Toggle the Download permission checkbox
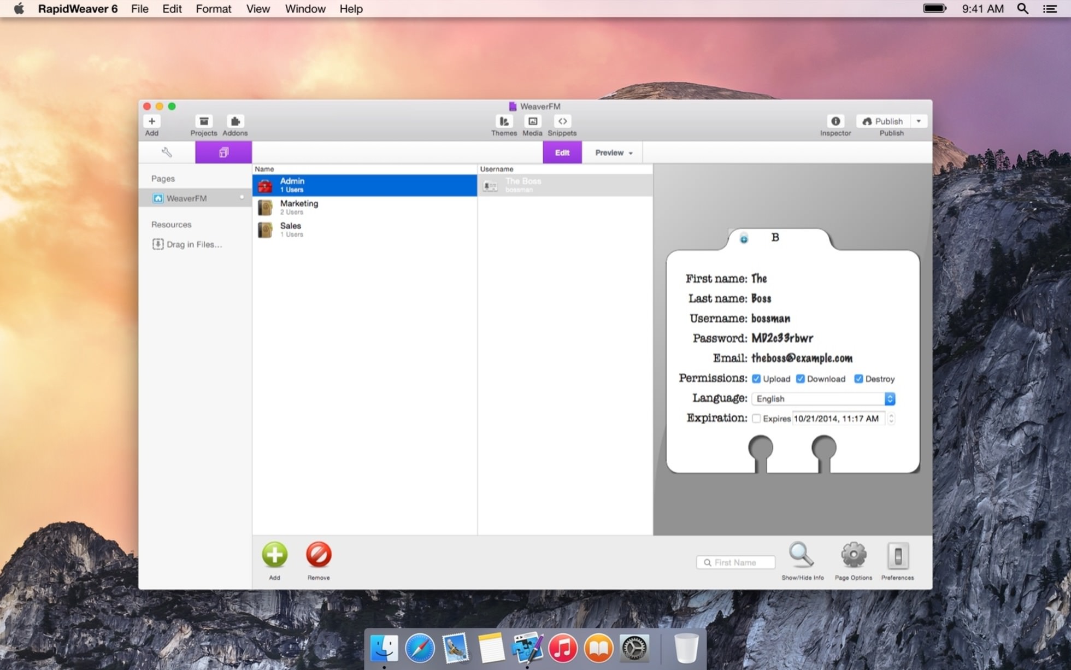1071x670 pixels. point(800,379)
